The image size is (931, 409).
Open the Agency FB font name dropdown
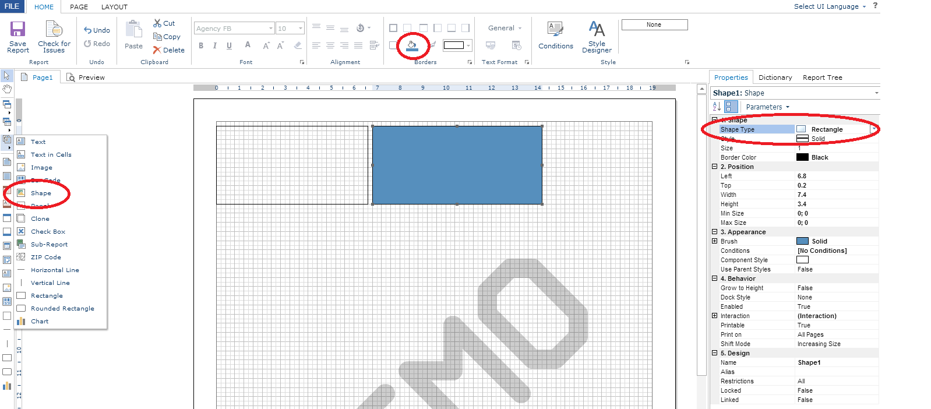[271, 28]
